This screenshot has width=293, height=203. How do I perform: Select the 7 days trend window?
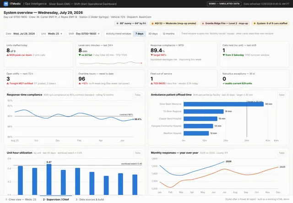(139, 33)
